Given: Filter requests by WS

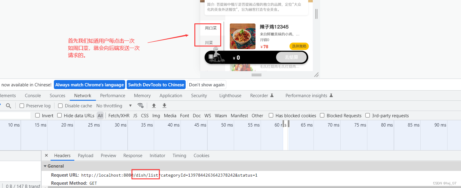Looking at the screenshot, I should coord(208,115).
